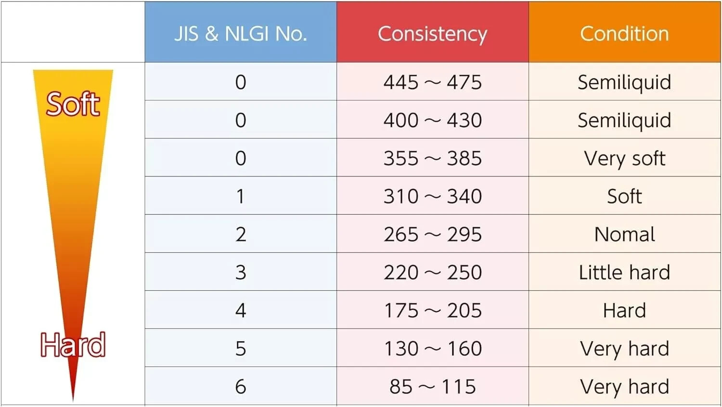Click the Hard label on the gradient arrow

click(x=73, y=345)
